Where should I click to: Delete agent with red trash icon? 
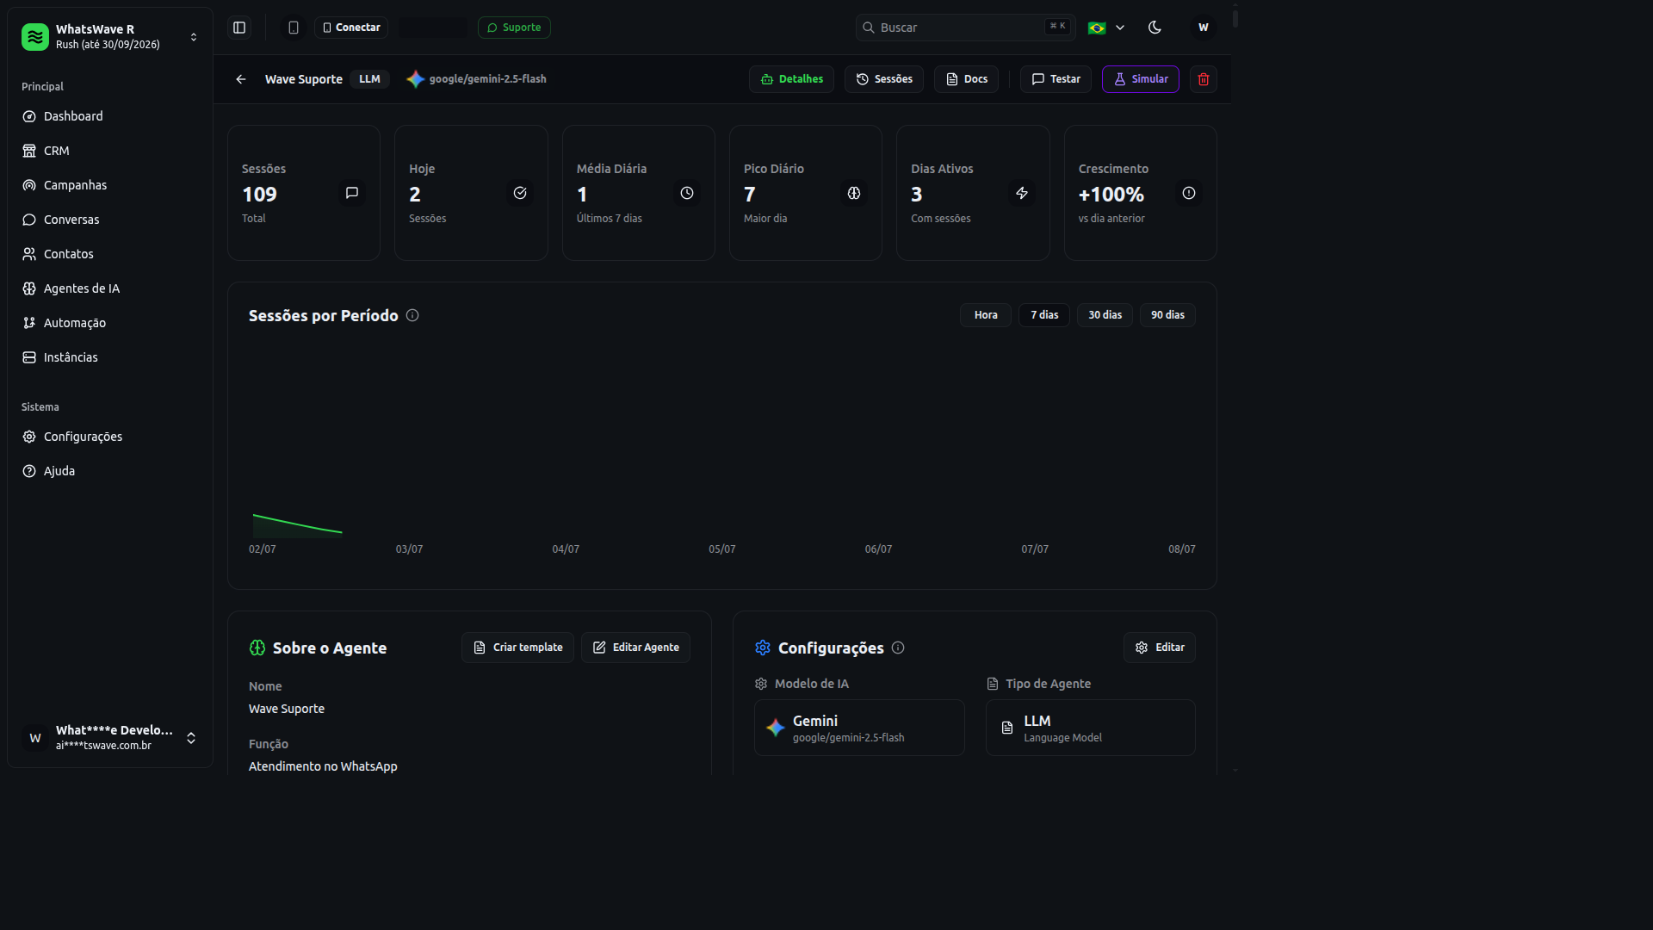pyautogui.click(x=1204, y=79)
